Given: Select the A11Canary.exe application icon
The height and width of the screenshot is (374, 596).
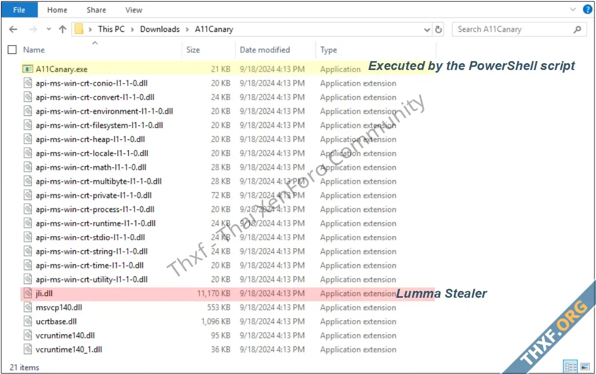Looking at the screenshot, I should [28, 69].
